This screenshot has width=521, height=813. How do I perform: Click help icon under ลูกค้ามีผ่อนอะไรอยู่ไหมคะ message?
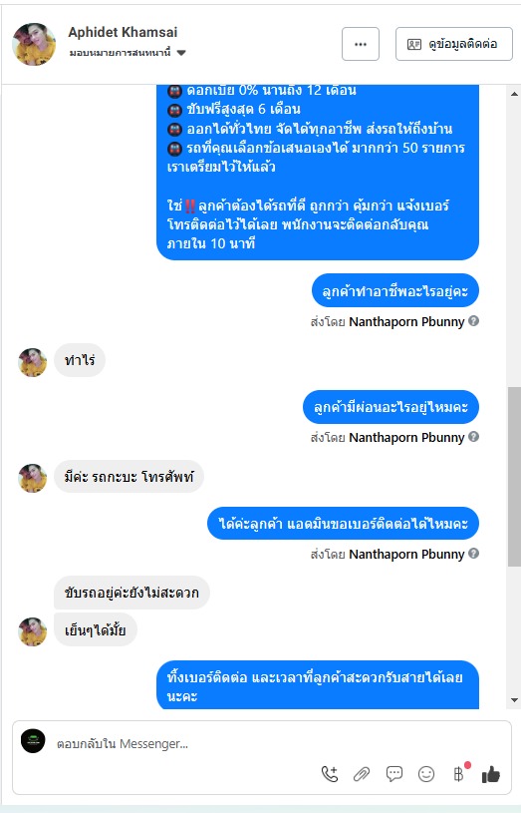coord(473,437)
